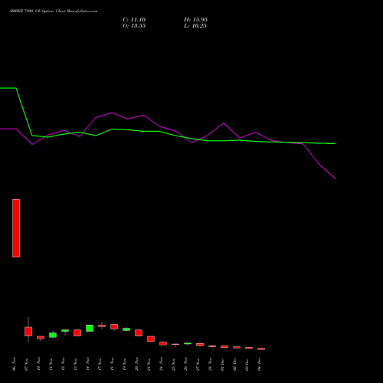383x383 pixels.
Task: Click the green candlestick for 14 Nov
Action: click(90, 328)
